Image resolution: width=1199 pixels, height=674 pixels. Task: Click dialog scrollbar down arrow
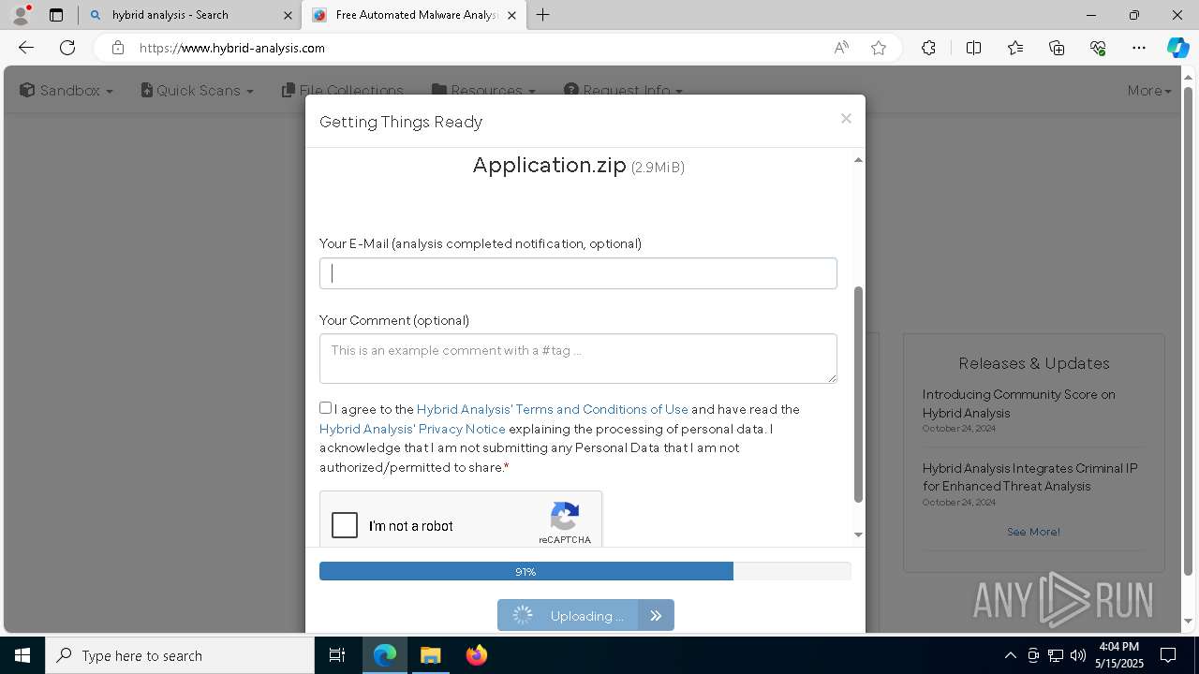tap(858, 535)
